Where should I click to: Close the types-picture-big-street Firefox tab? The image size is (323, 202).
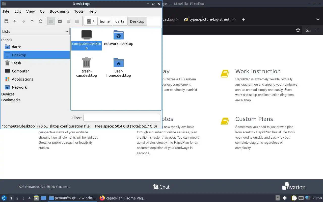coord(234,19)
